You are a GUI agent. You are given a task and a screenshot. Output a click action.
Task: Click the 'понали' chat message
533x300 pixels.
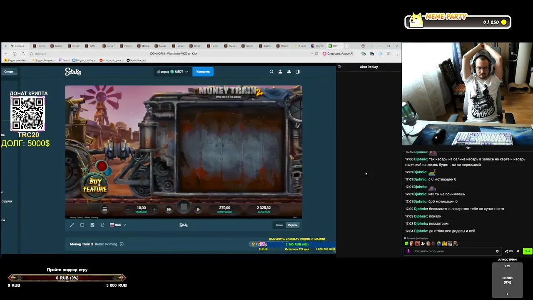435,216
